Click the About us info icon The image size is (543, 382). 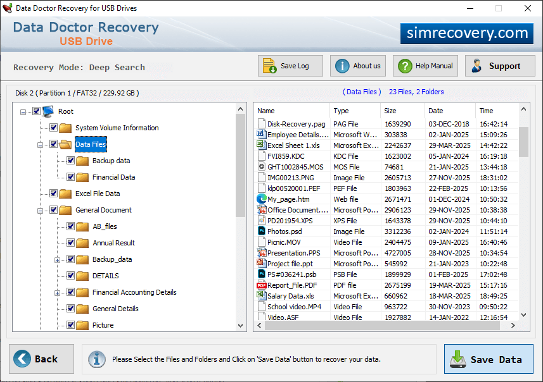(x=342, y=66)
